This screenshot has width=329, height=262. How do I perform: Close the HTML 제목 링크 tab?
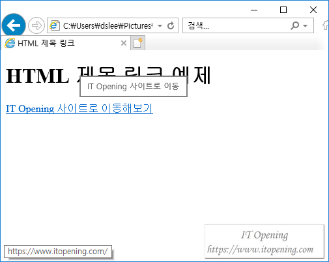point(124,43)
